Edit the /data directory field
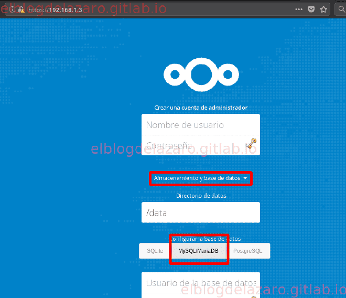Image resolution: width=346 pixels, height=298 pixels. [x=201, y=212]
